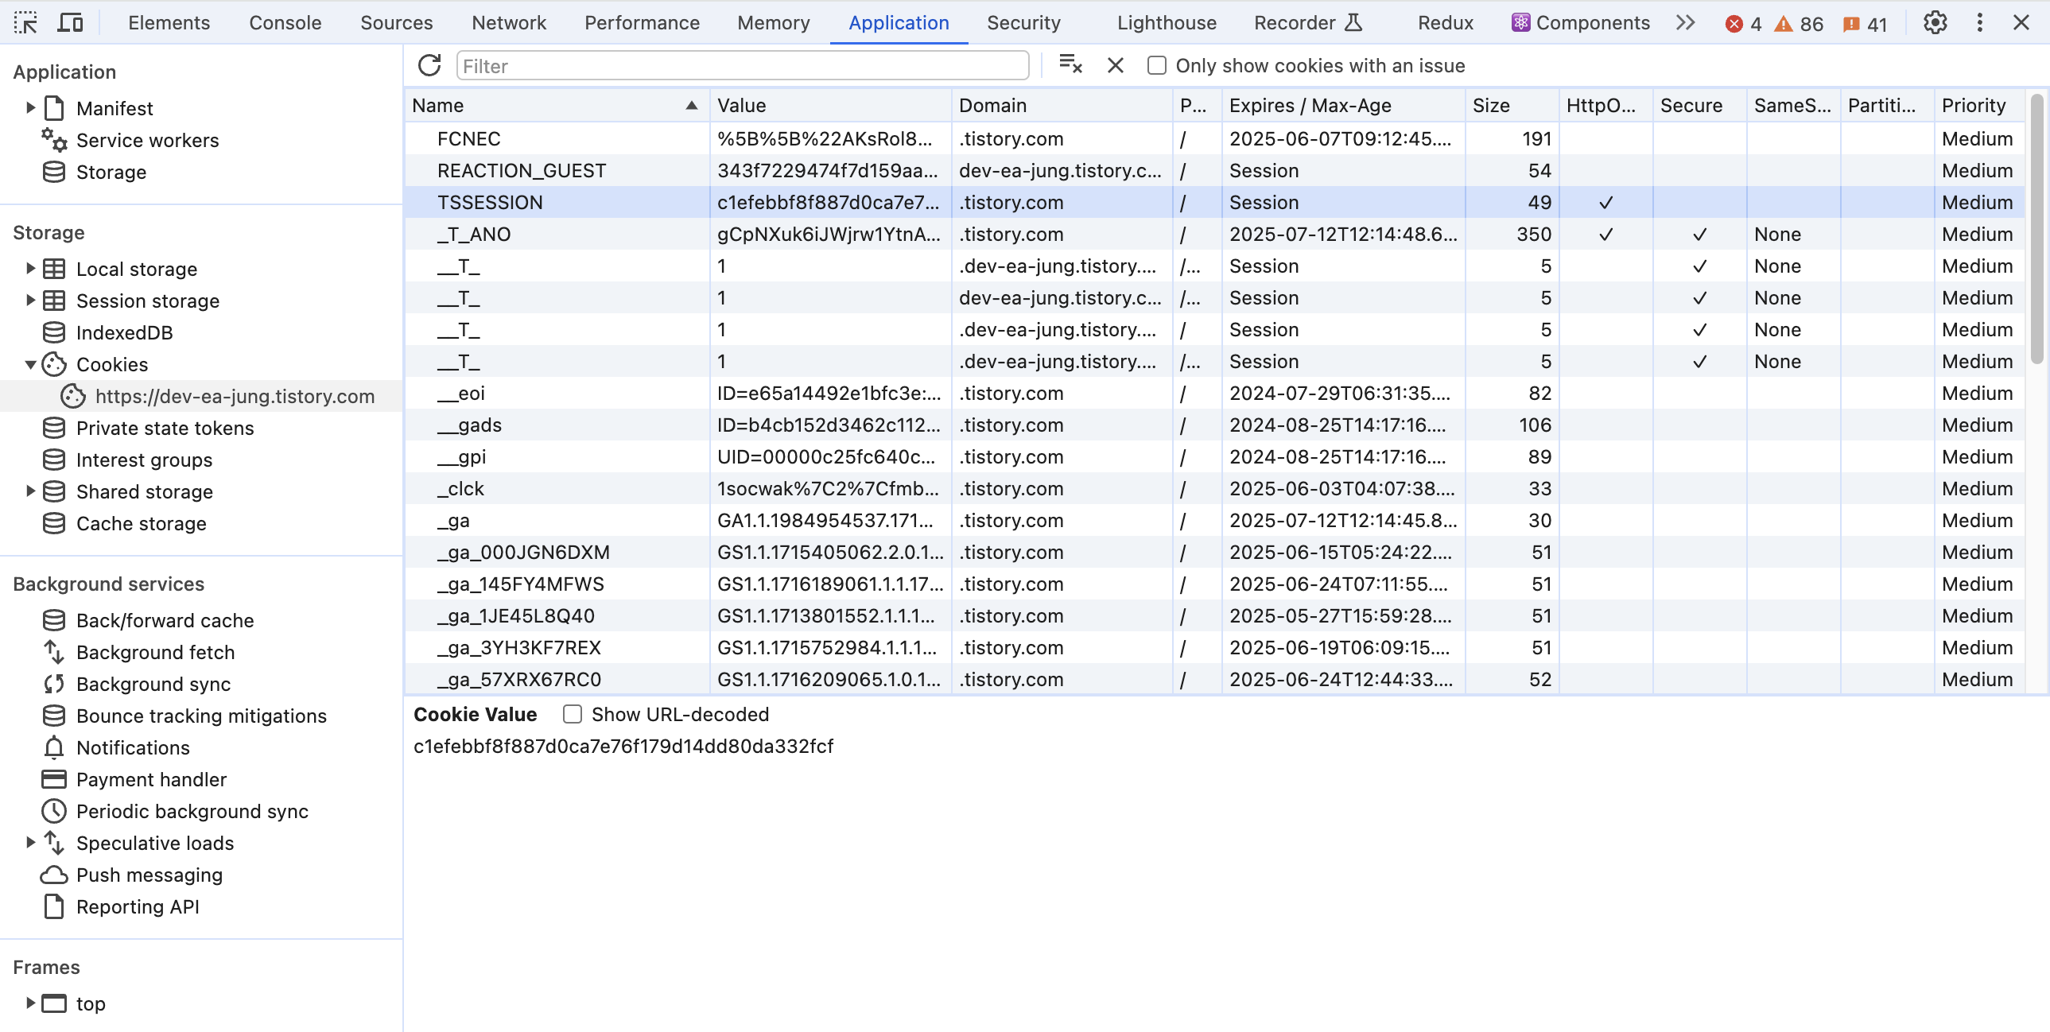Expand the Local storage tree item

click(30, 269)
